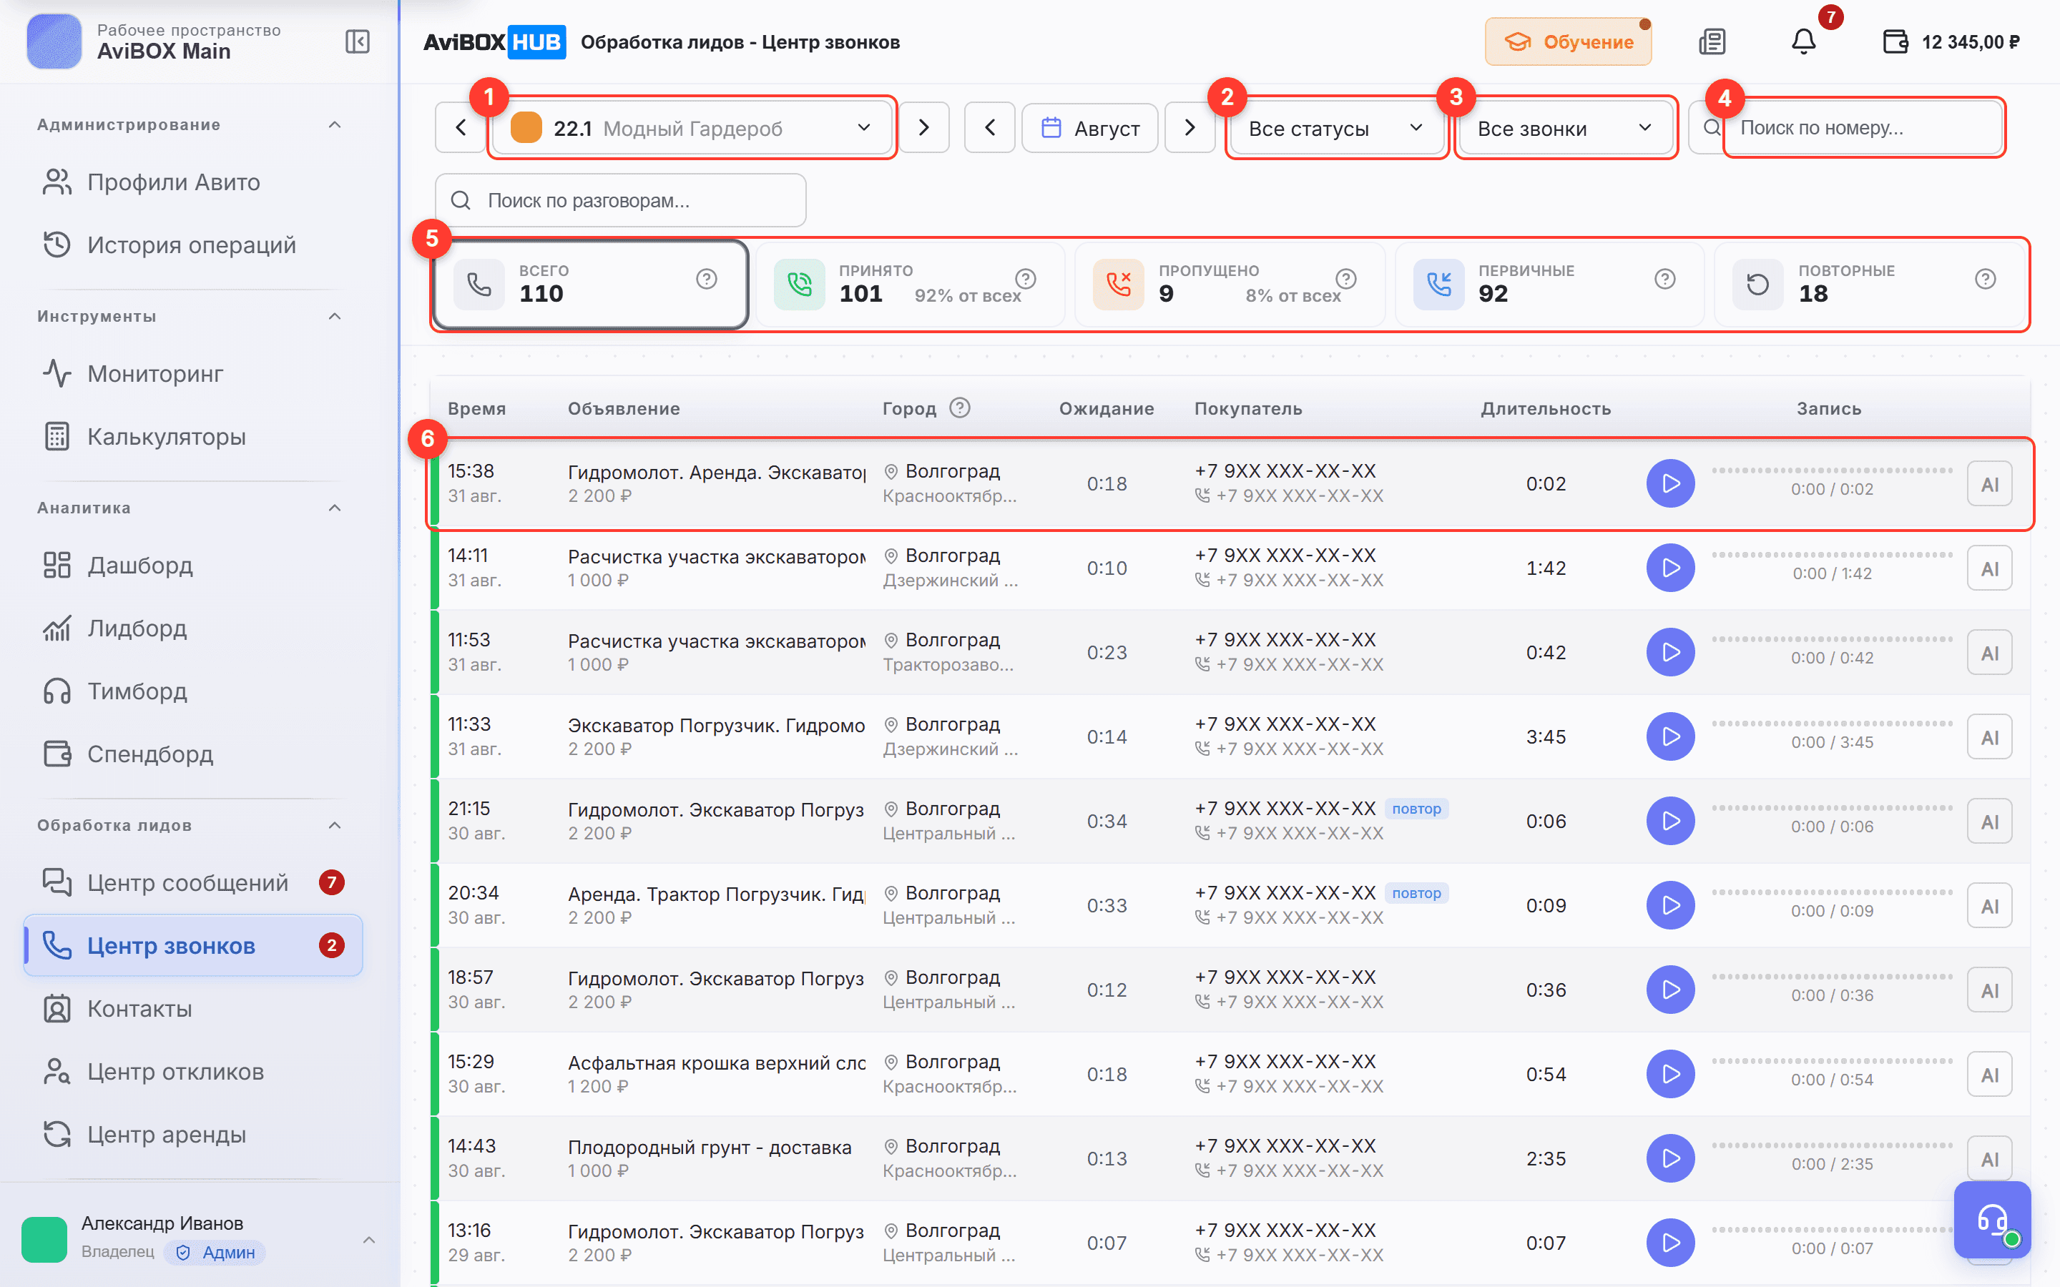Go to the next profile
This screenshot has height=1287, width=2060.
(x=923, y=128)
